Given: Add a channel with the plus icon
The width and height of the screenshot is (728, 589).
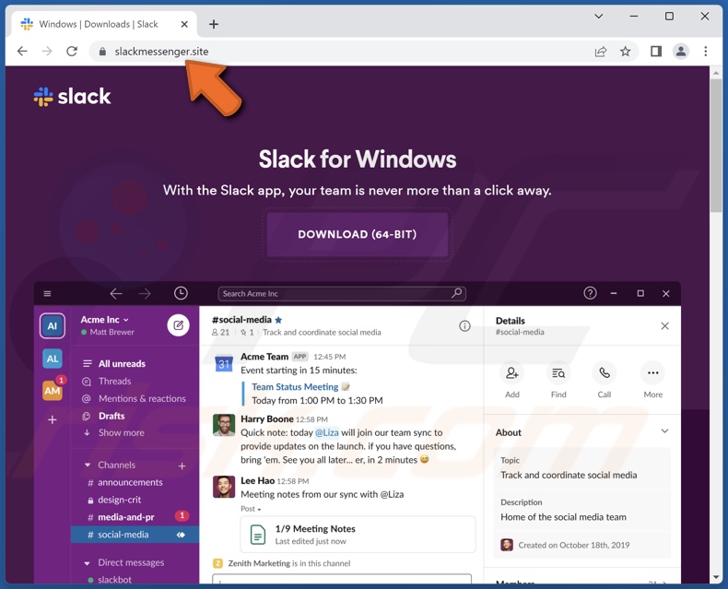Looking at the screenshot, I should 182,465.
